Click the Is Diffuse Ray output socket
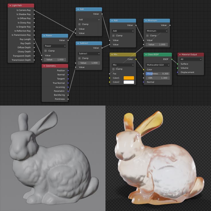Screen dimensions: 211x211 tap(34, 18)
